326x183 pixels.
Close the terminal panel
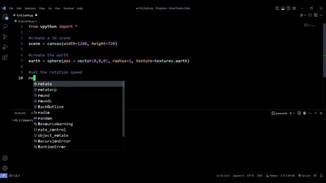pos(321,113)
